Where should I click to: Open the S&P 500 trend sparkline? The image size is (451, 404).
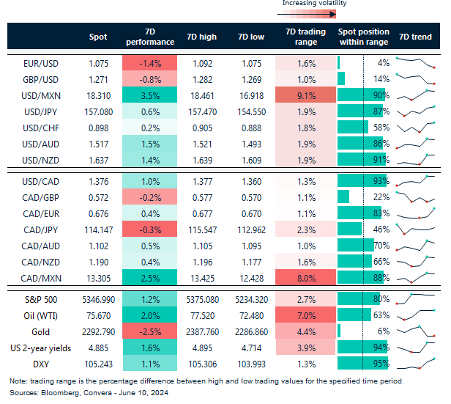pos(415,299)
